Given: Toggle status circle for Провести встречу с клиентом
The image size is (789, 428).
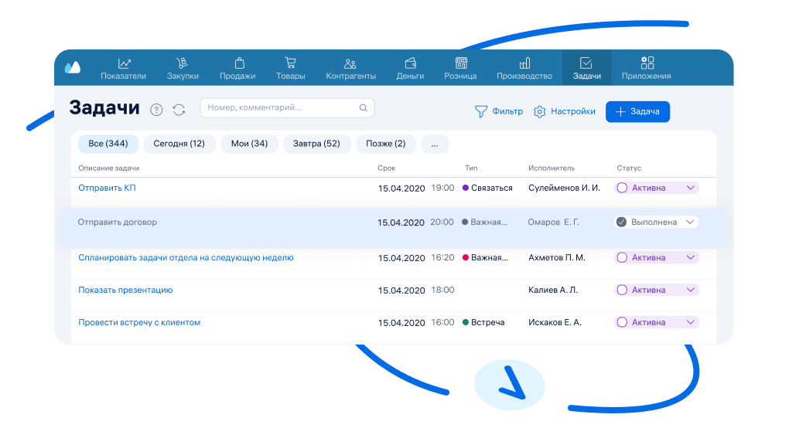Looking at the screenshot, I should pos(622,322).
